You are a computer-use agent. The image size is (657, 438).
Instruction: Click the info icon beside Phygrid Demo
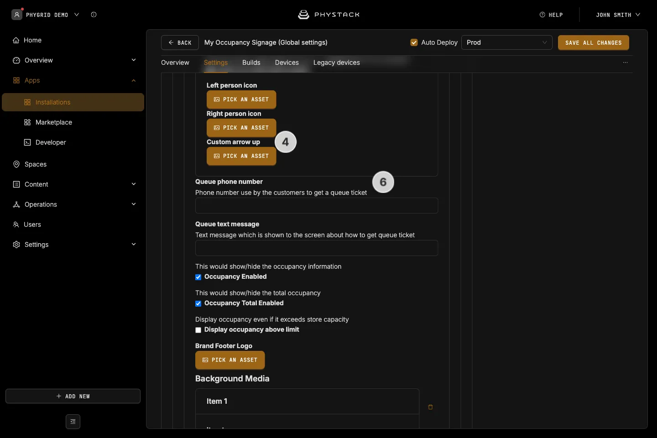pyautogui.click(x=94, y=15)
